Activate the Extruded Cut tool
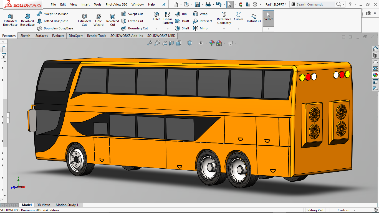This screenshot has width=379, height=213. pyautogui.click(x=84, y=20)
